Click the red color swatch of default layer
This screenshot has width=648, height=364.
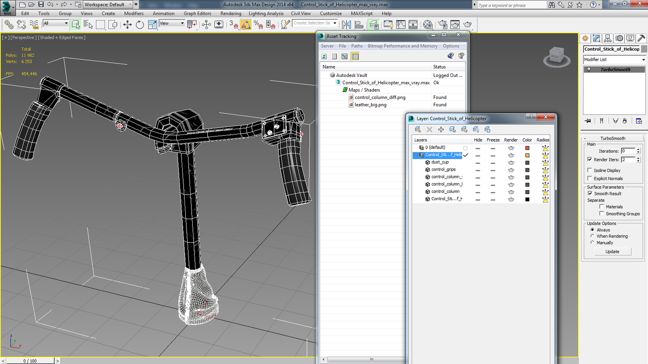[x=527, y=148]
